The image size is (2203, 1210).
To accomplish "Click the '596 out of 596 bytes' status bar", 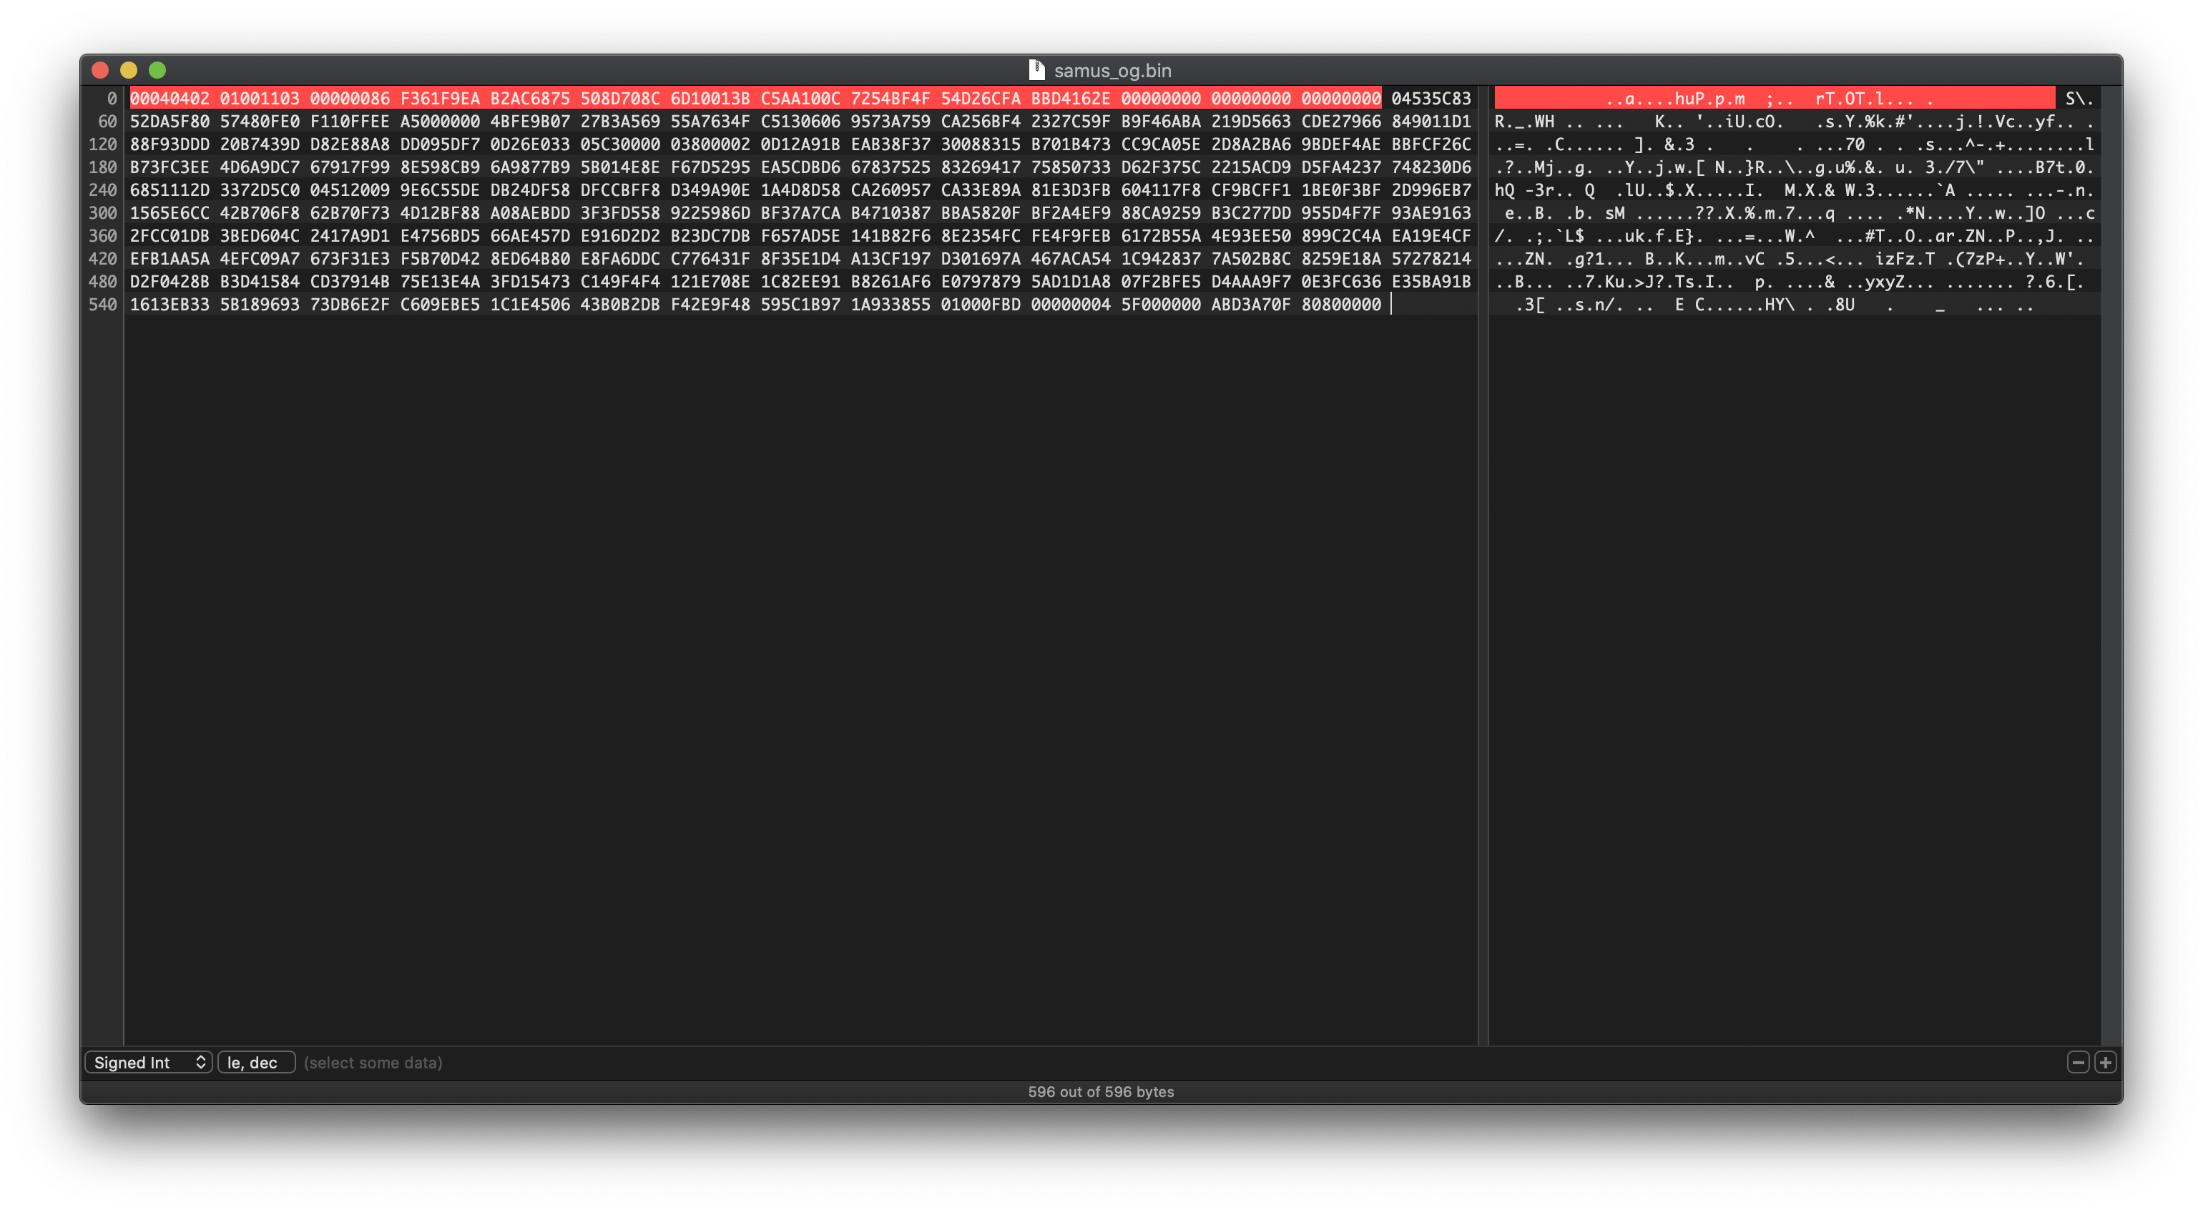I will click(1101, 1091).
